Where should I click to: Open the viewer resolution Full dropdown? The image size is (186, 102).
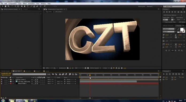(x=79, y=68)
